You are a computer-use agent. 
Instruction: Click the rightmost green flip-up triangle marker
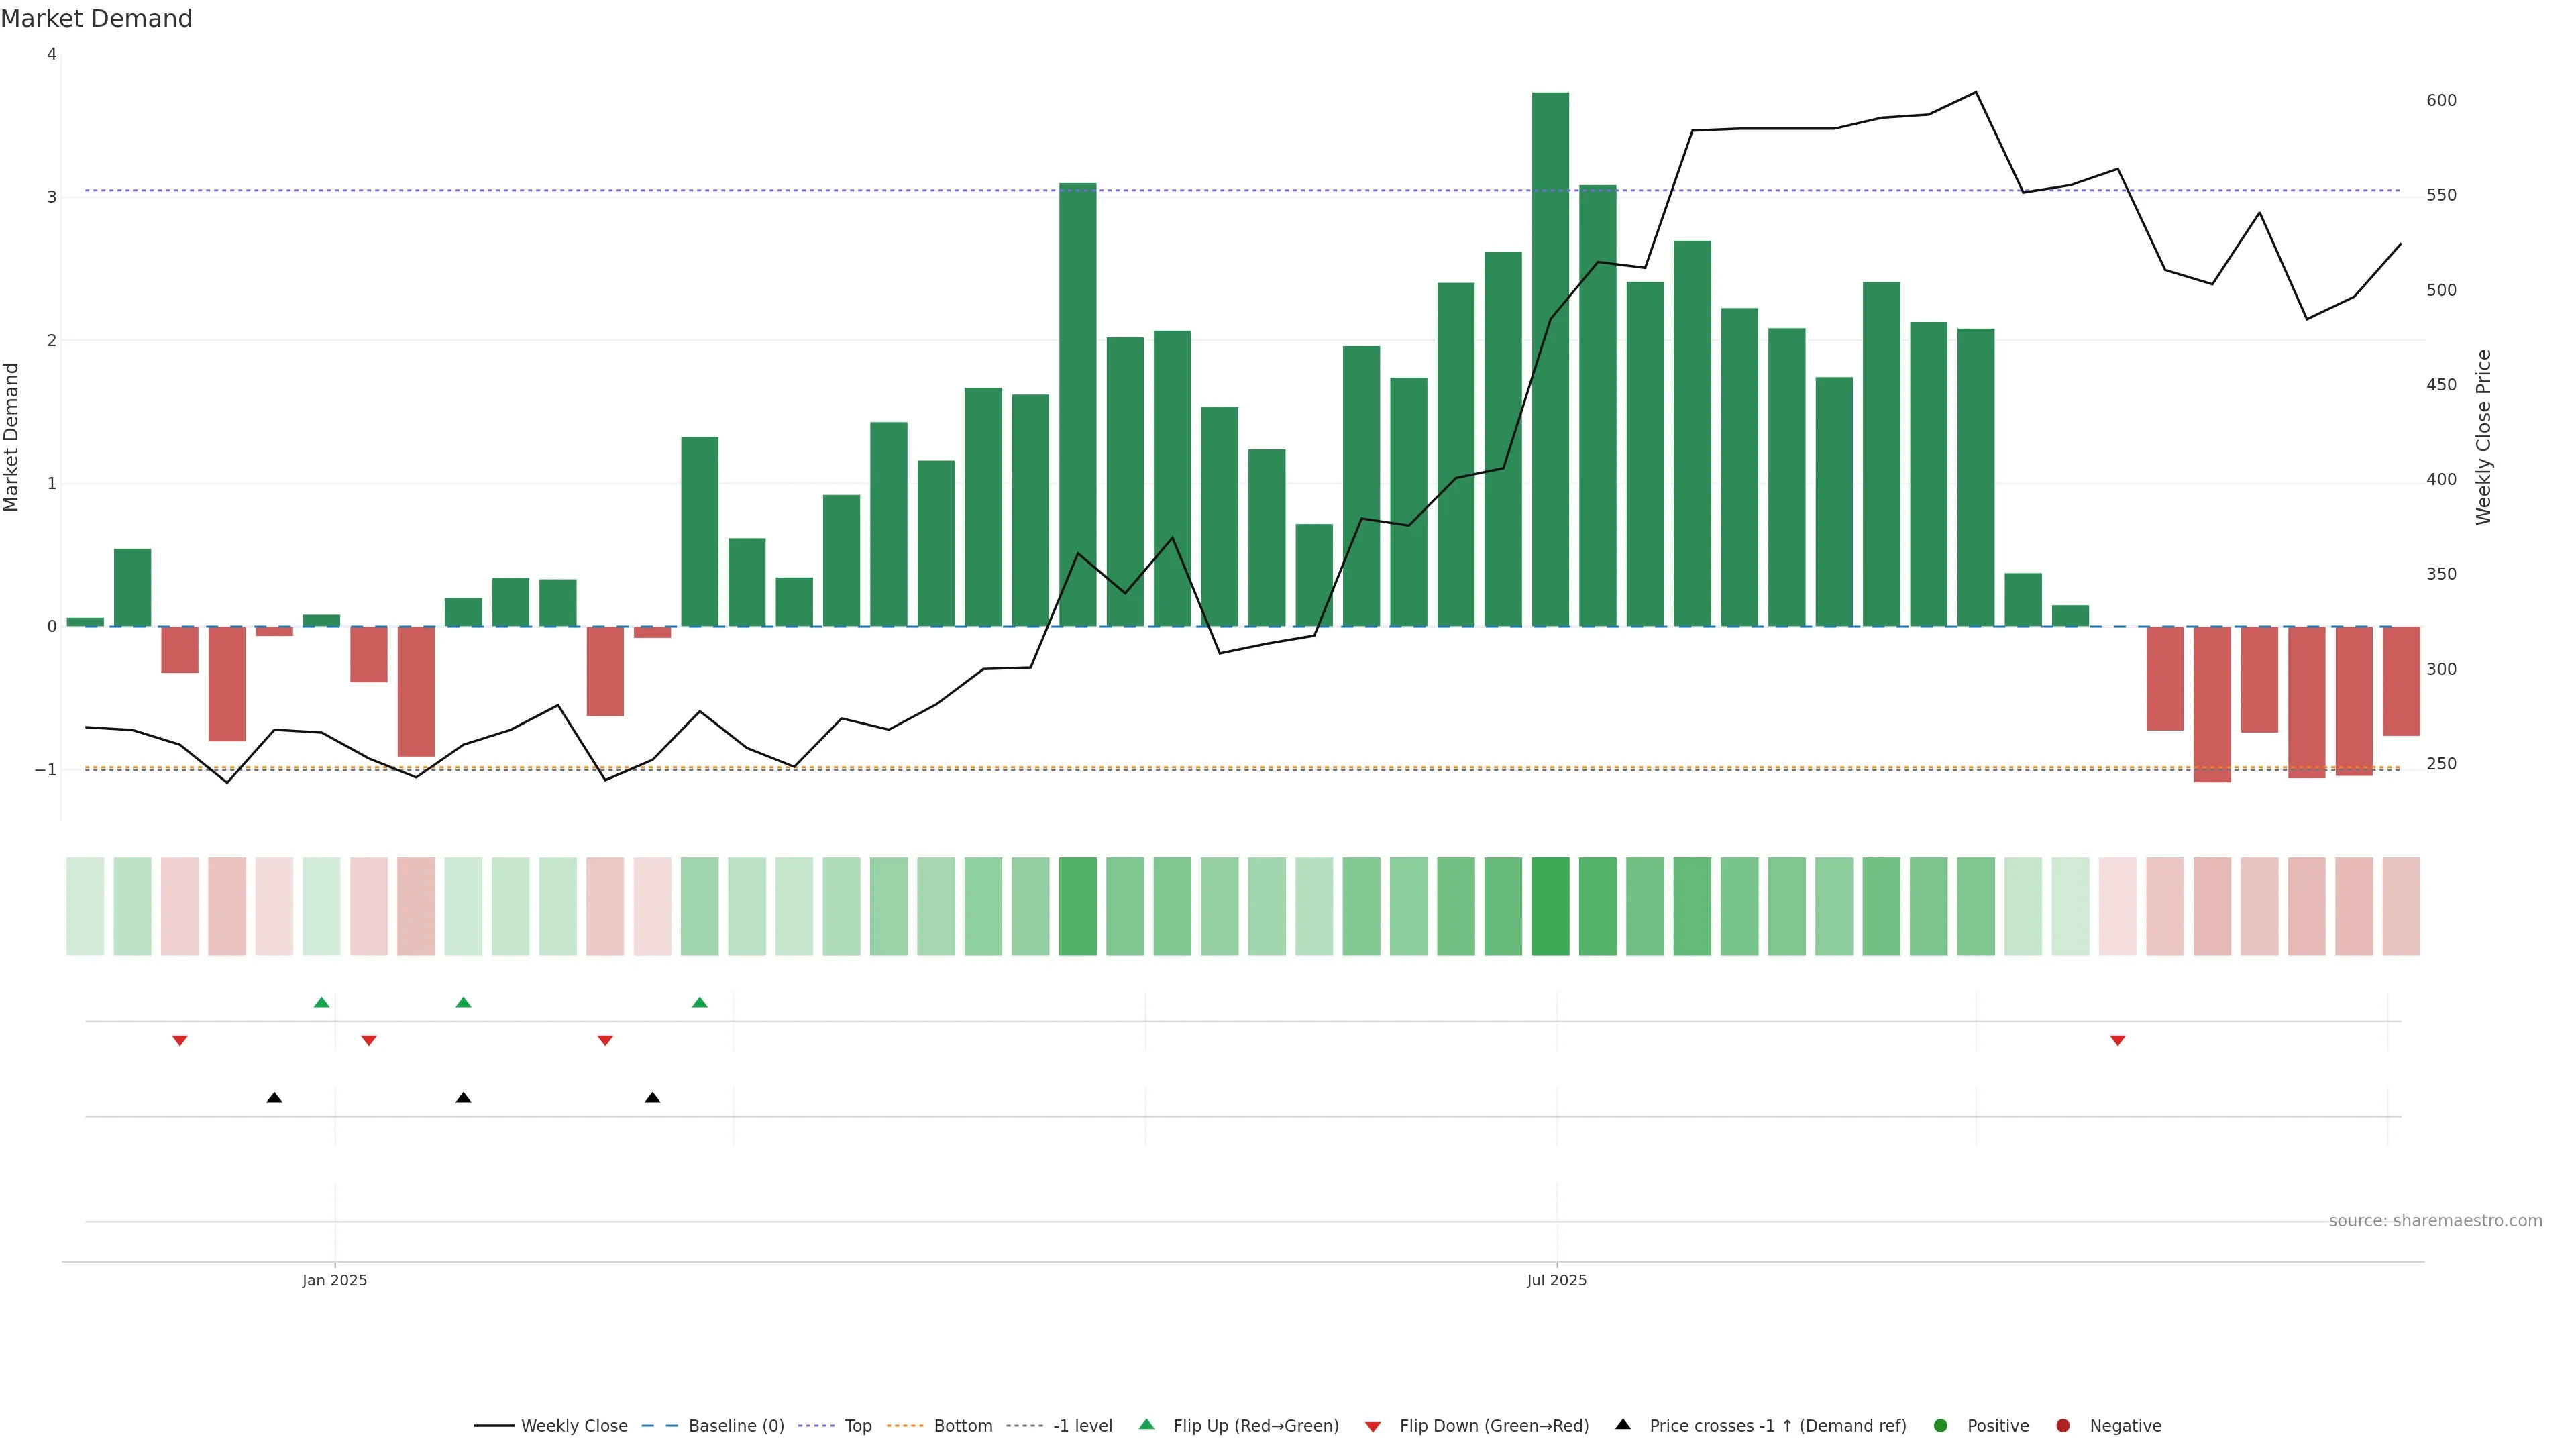pyautogui.click(x=700, y=1002)
